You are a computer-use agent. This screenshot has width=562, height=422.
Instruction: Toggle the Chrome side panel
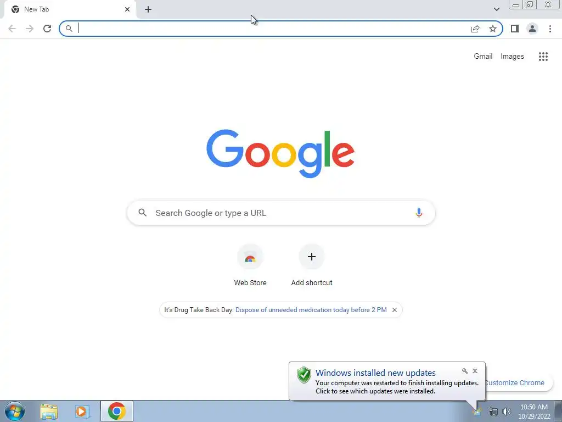click(x=515, y=29)
